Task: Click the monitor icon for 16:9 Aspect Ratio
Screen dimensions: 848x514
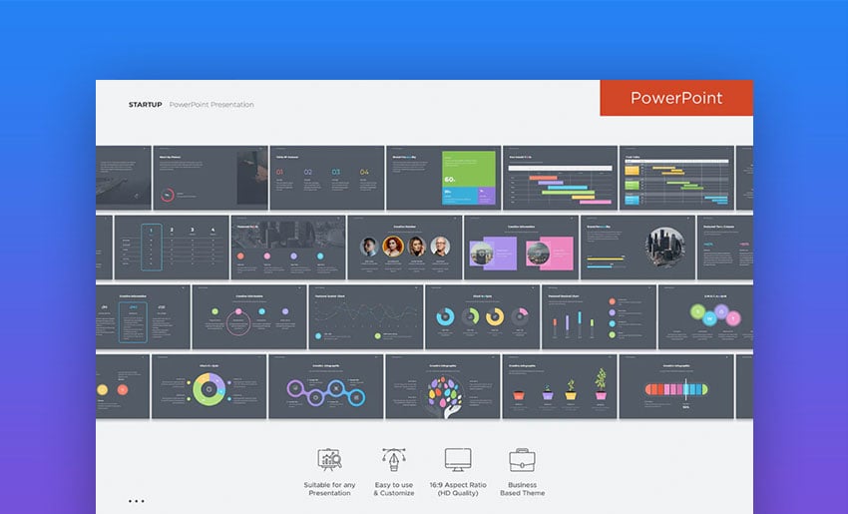Action: coord(458,460)
